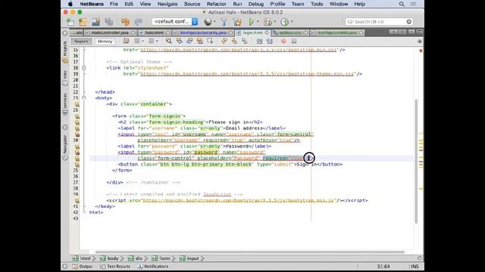Image resolution: width=485 pixels, height=272 pixels.
Task: Toggle Rectangular Selection in editor toolbar
Action: click(x=210, y=41)
